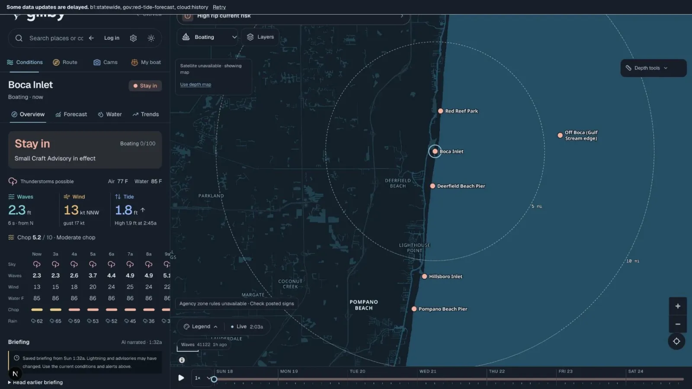This screenshot has width=692, height=389.
Task: Open the My boat tab
Action: point(146,62)
